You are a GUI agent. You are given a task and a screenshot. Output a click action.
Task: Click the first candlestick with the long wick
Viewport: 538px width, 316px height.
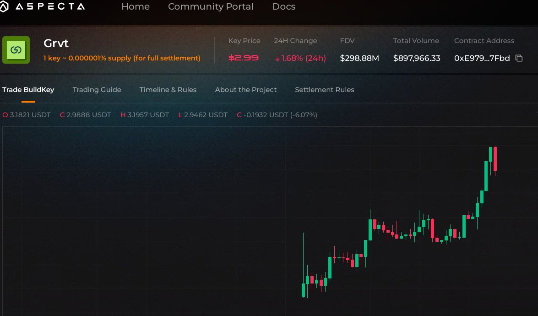pyautogui.click(x=303, y=265)
